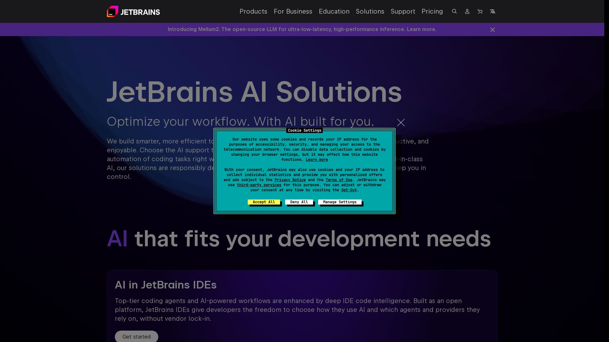Screen dimensions: 609x342
Task: Click Get started under AI in JetBrains IDEs
Action: point(136,336)
